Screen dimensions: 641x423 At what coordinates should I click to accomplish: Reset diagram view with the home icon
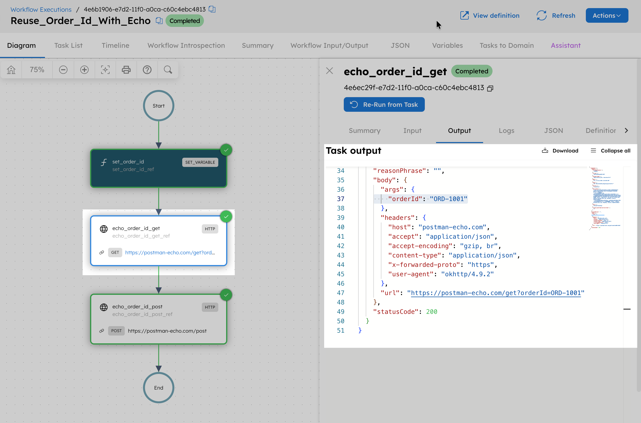pyautogui.click(x=11, y=70)
